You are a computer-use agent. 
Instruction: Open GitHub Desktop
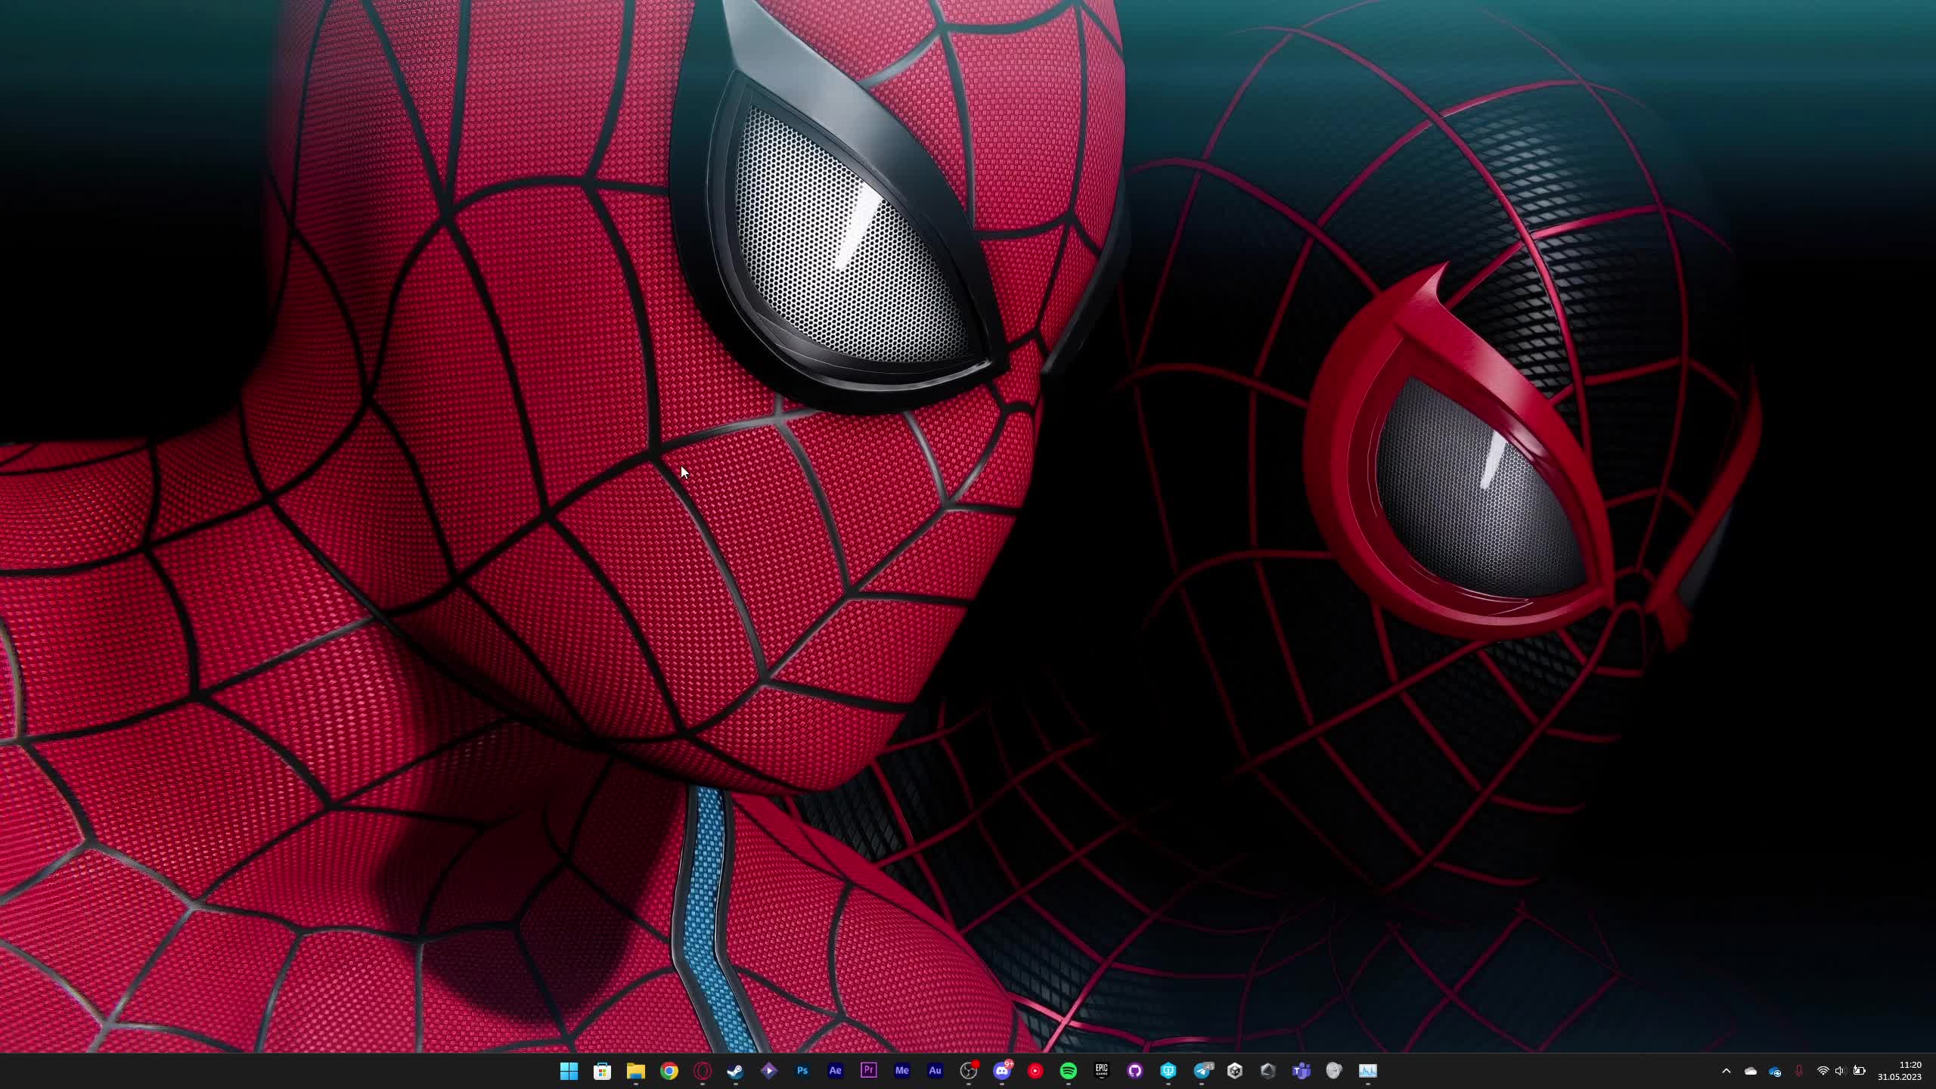point(1134,1070)
